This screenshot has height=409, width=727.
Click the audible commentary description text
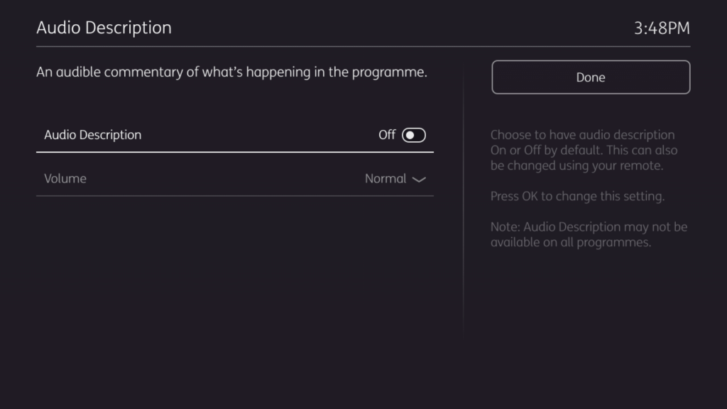231,72
